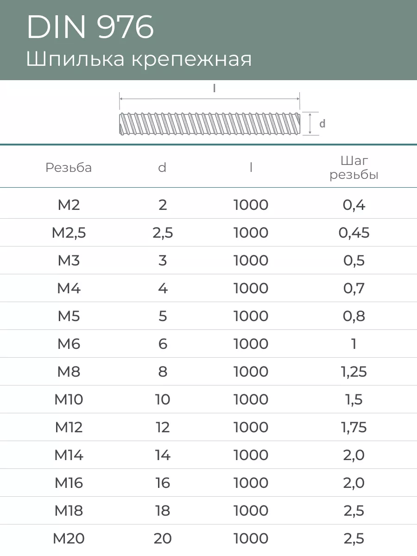Click the Шпилька крепежная subtitle
This screenshot has height=556, width=417.
pyautogui.click(x=139, y=60)
